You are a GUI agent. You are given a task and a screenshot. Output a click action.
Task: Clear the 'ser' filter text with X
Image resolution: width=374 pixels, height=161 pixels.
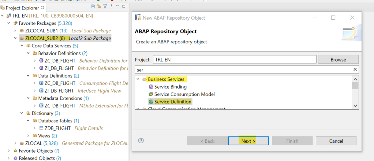355,70
